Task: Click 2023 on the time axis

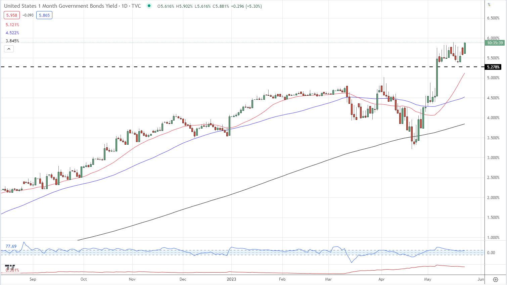Action: (x=231, y=279)
